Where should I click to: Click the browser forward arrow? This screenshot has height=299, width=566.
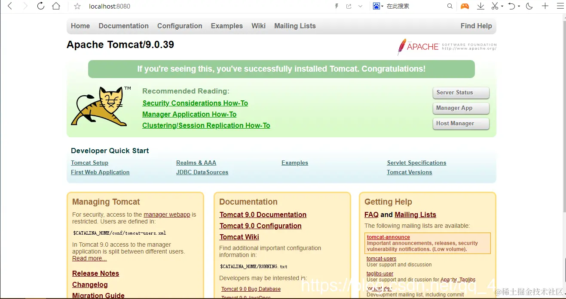click(x=25, y=6)
